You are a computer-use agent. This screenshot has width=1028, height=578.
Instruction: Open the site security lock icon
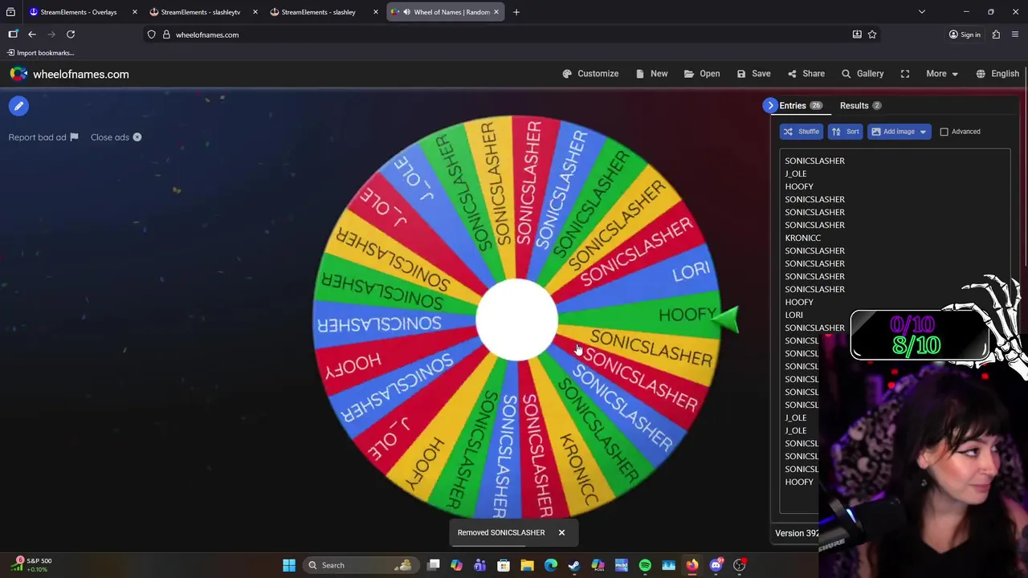pyautogui.click(x=166, y=35)
